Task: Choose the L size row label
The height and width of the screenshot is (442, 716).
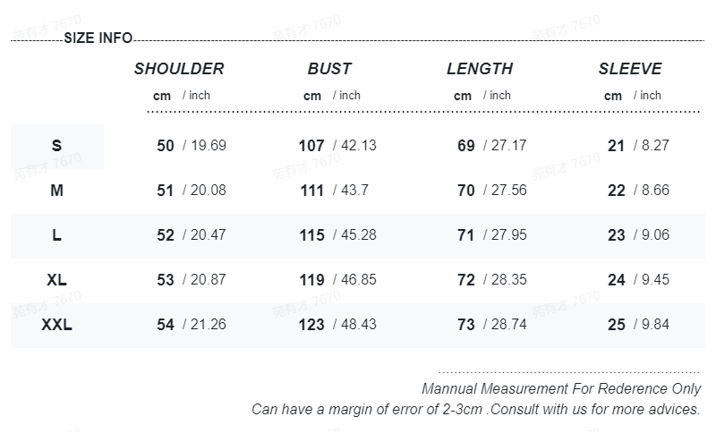Action: tap(56, 235)
